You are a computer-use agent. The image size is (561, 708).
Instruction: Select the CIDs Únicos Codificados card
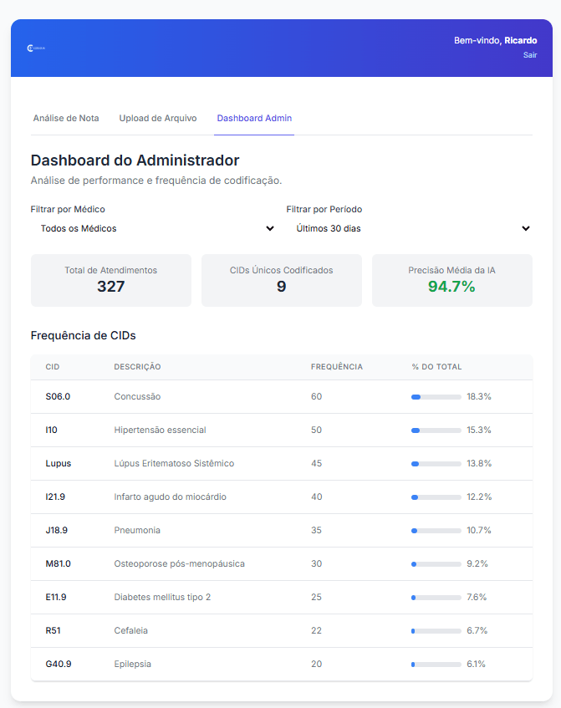click(x=282, y=280)
